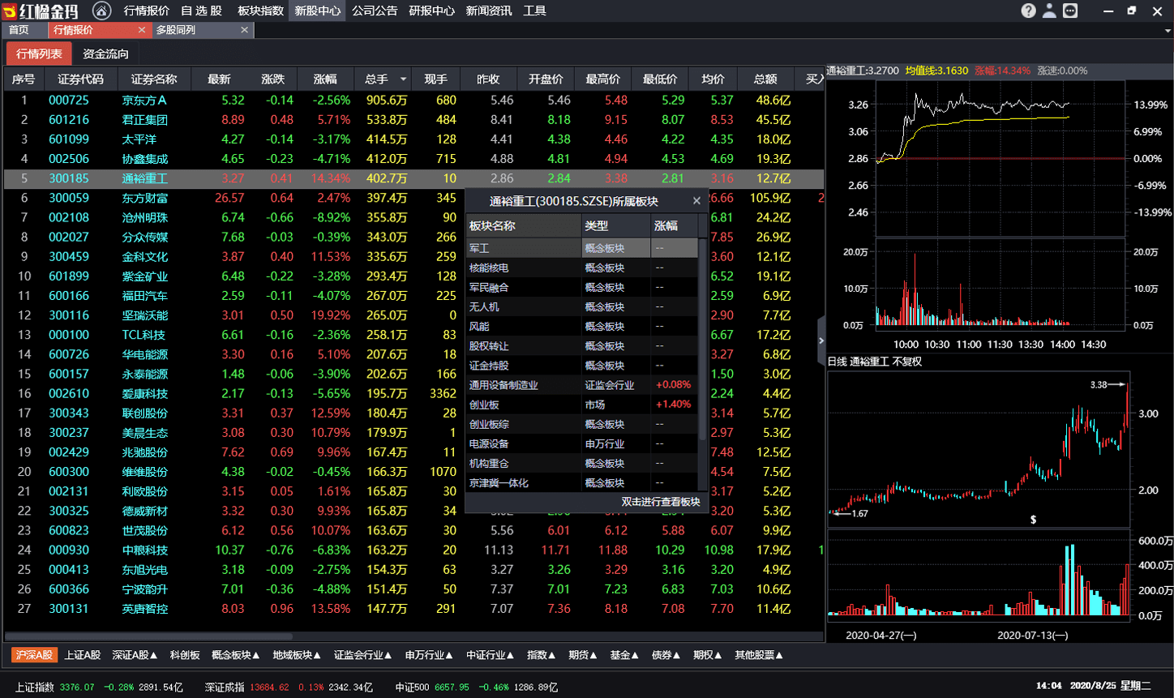The image size is (1174, 698).
Task: Select the 行情列表 sub-tab
Action: tap(39, 54)
